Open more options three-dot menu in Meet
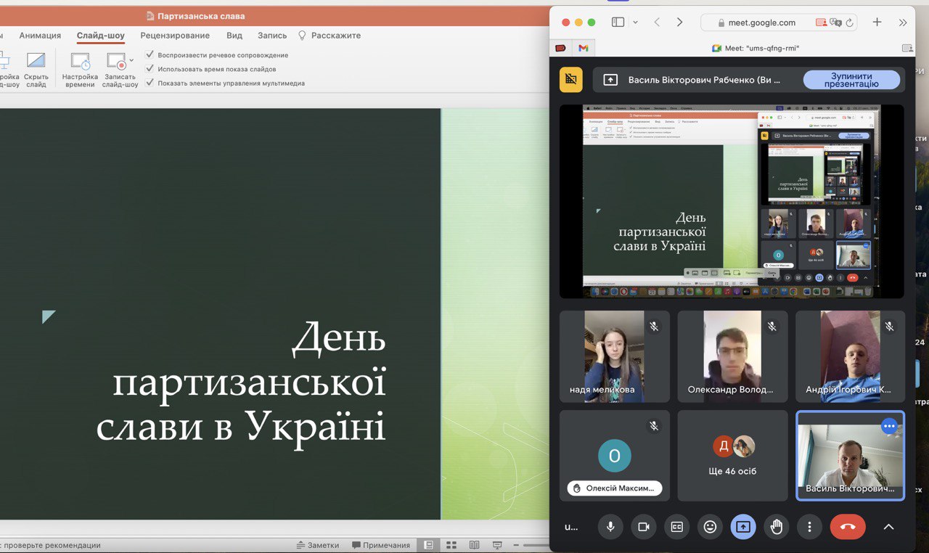 click(809, 527)
